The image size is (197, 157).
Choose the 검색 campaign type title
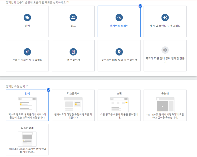click(27, 94)
